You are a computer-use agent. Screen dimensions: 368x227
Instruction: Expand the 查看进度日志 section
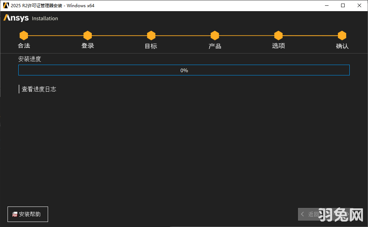39,89
